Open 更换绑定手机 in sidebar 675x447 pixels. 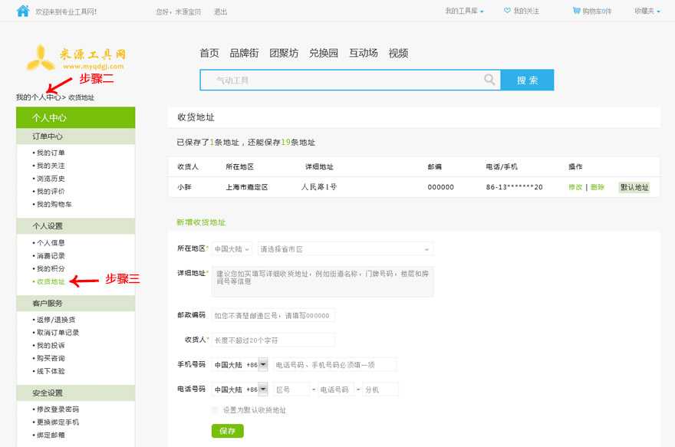click(58, 422)
